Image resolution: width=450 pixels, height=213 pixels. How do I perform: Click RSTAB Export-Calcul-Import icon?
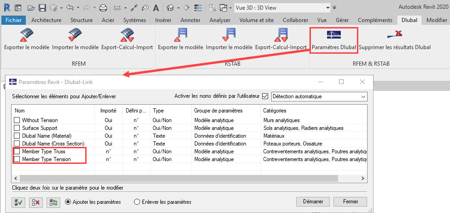click(281, 34)
